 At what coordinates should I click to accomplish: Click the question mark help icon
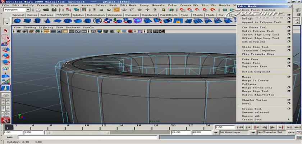[x=155, y=10]
